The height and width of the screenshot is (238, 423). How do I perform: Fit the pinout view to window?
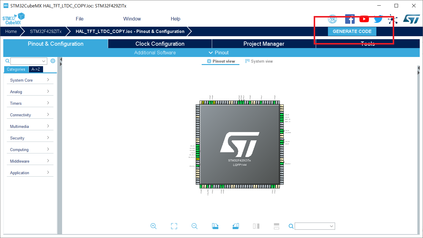(174, 226)
